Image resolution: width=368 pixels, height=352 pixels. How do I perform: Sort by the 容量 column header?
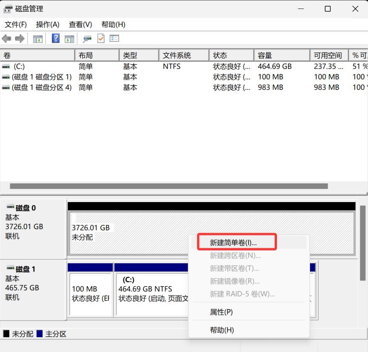[x=282, y=56]
